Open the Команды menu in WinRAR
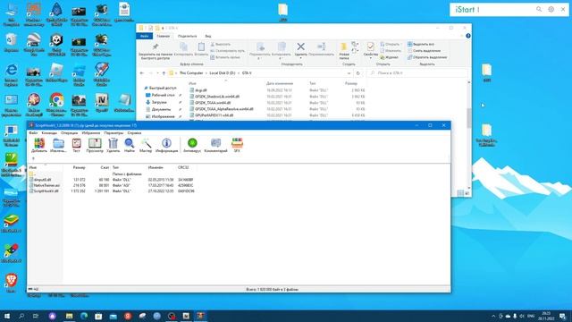572x322 pixels. 49,133
